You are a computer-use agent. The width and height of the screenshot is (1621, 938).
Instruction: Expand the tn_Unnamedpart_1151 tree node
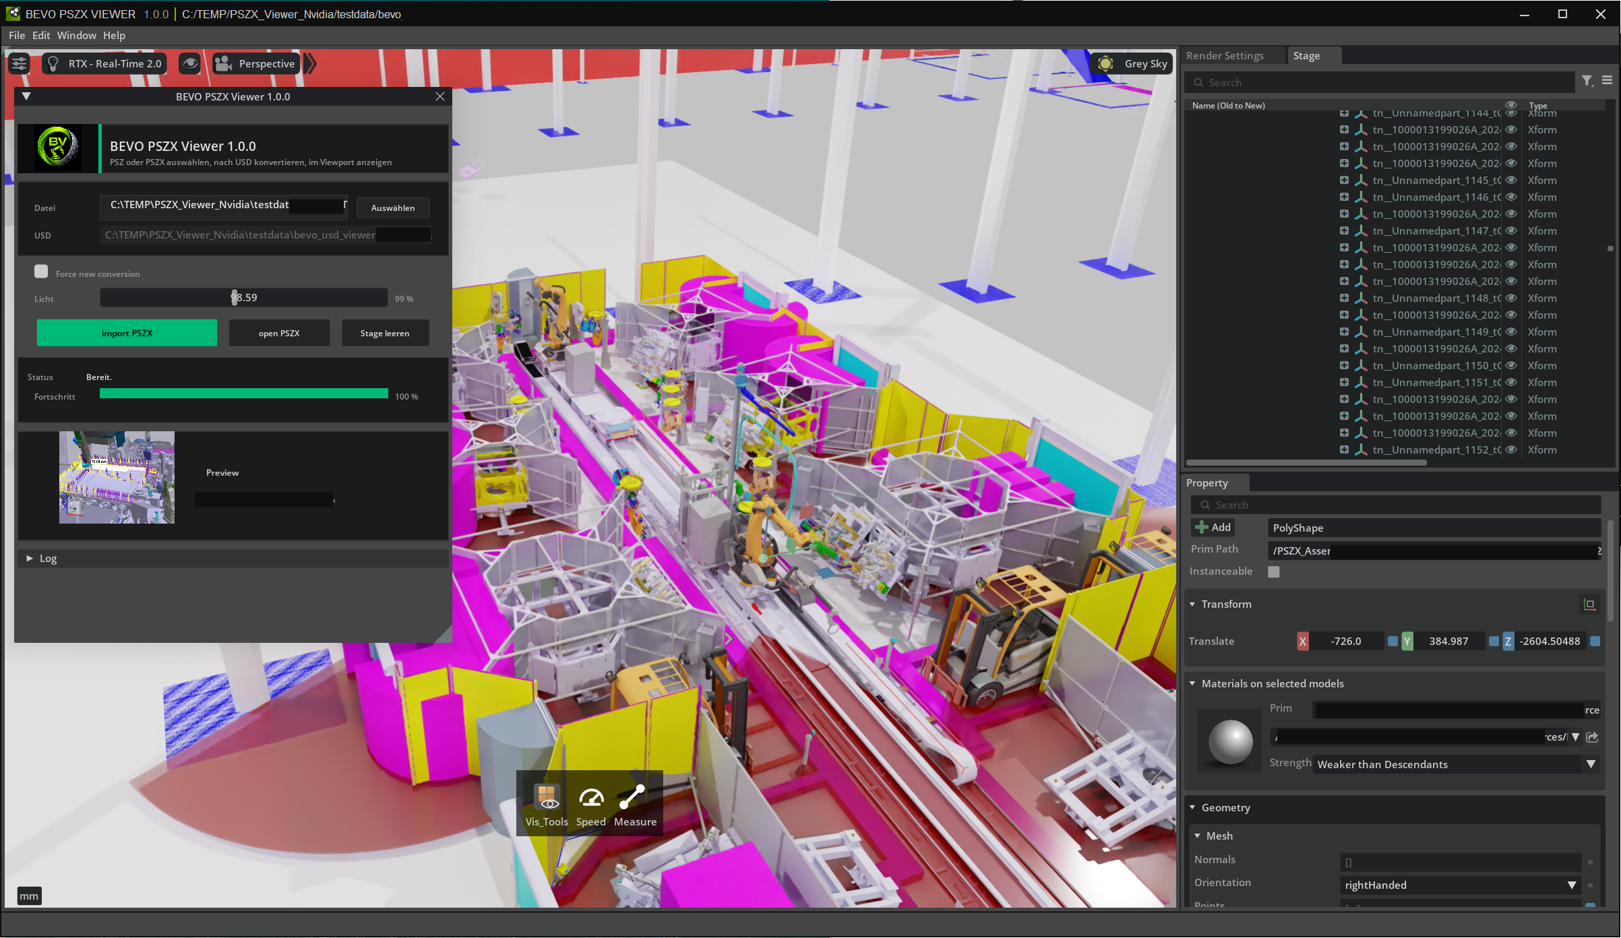(1344, 382)
